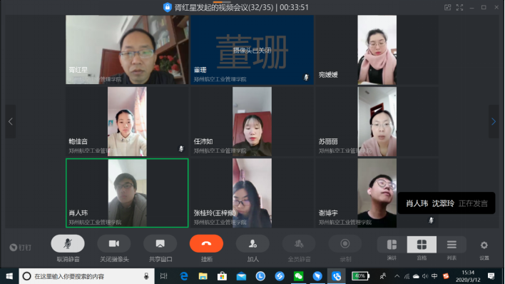This screenshot has height=284, width=505.
Task: Go to next page of participants
Action: [x=494, y=121]
